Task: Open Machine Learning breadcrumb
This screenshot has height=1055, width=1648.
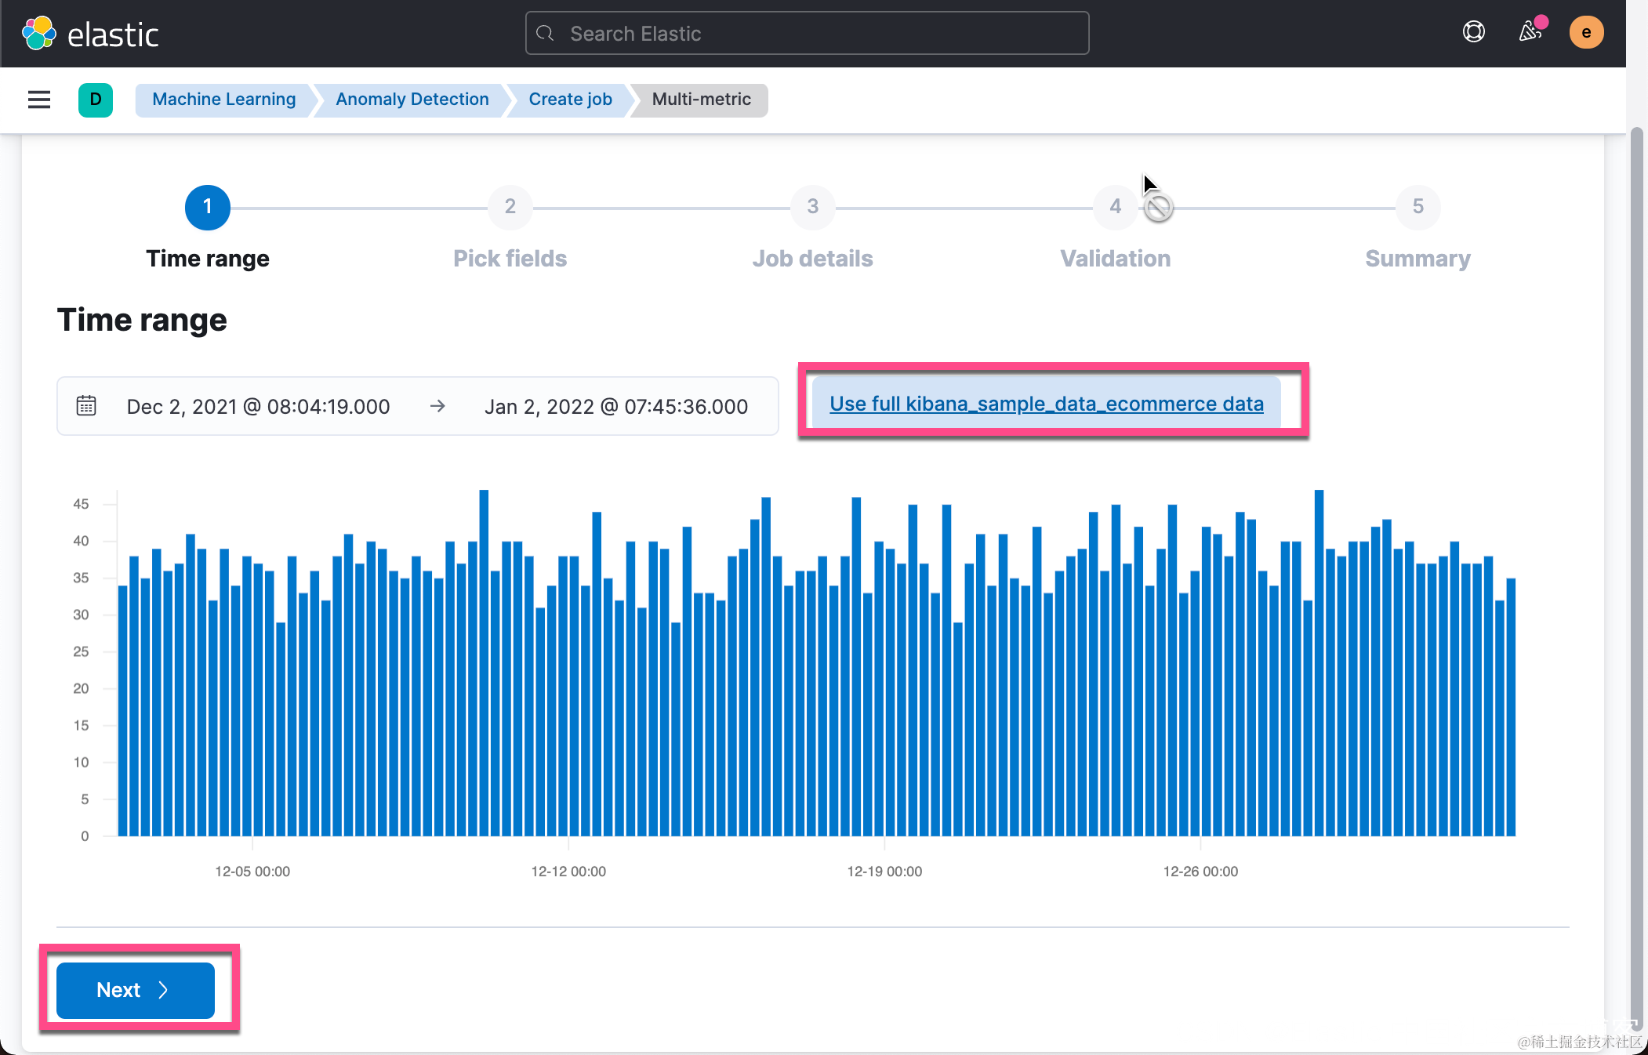Action: click(223, 100)
